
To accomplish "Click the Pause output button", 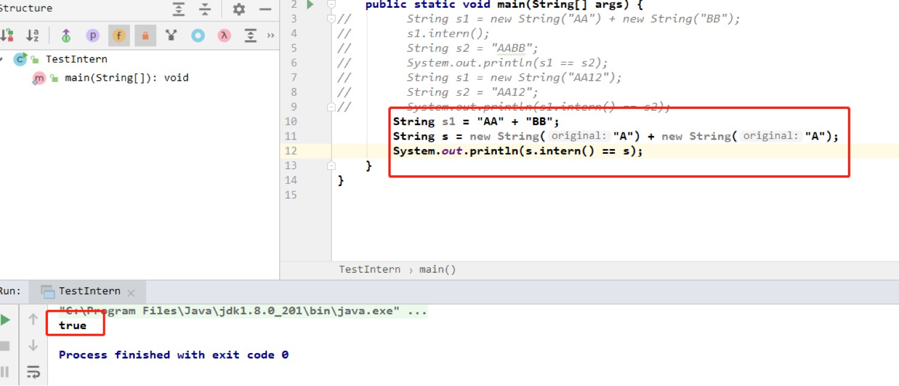I will tap(5, 372).
